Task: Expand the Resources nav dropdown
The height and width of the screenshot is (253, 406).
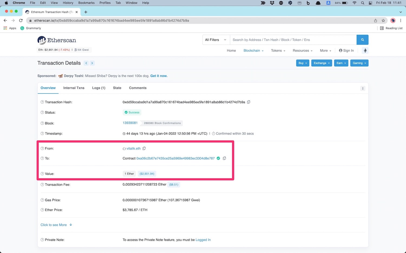Action: point(303,50)
